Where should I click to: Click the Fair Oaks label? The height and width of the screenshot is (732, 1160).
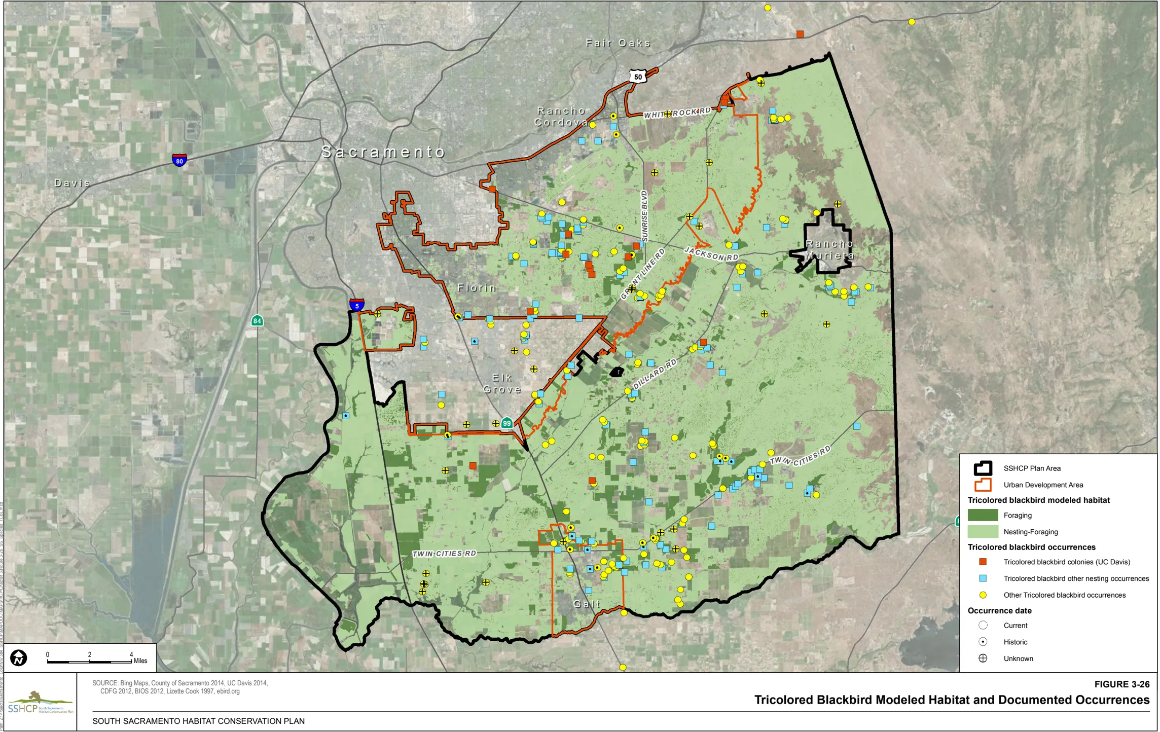tap(618, 43)
